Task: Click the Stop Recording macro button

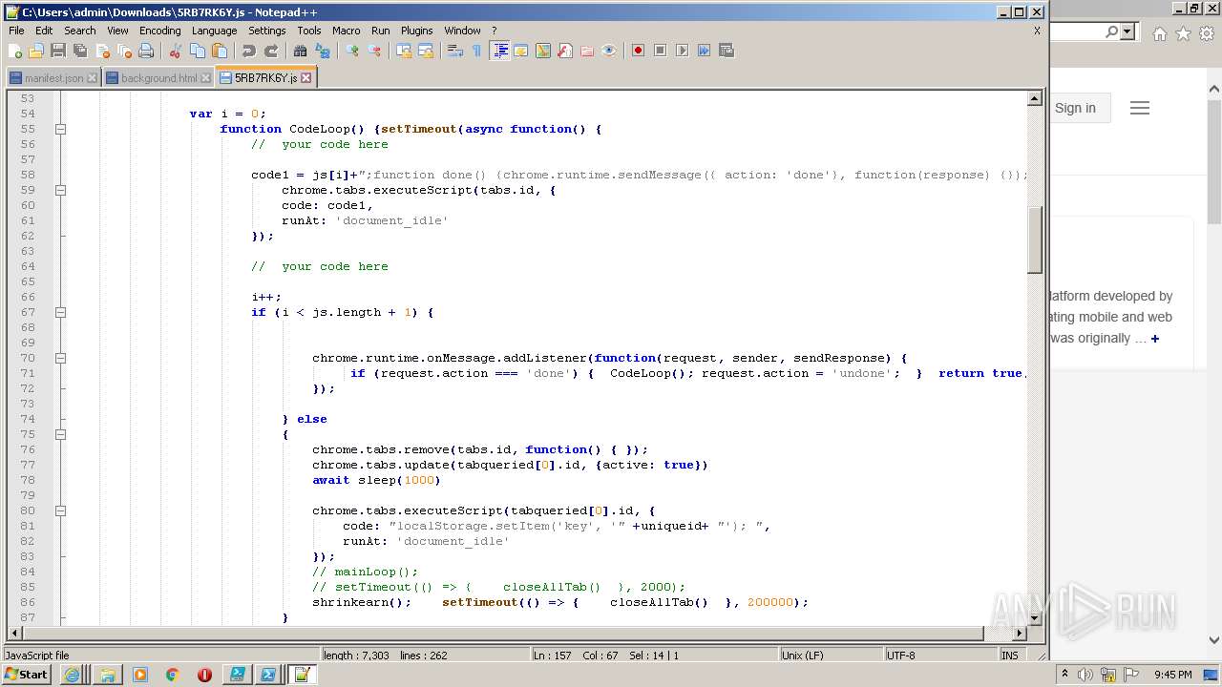Action: point(660,51)
